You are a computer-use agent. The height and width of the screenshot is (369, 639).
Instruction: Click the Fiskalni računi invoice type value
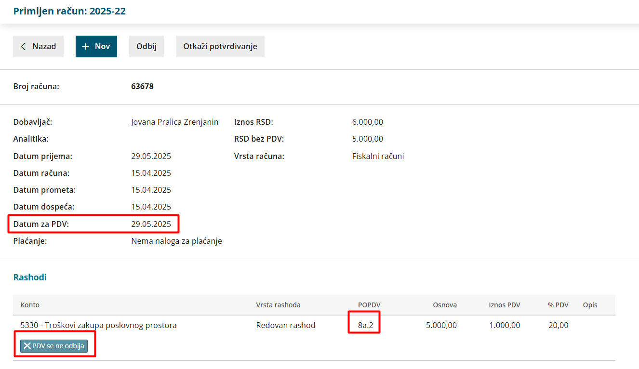click(378, 156)
